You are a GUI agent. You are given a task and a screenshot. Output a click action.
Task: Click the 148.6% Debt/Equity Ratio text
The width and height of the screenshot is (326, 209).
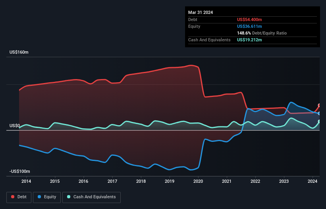pos(262,33)
